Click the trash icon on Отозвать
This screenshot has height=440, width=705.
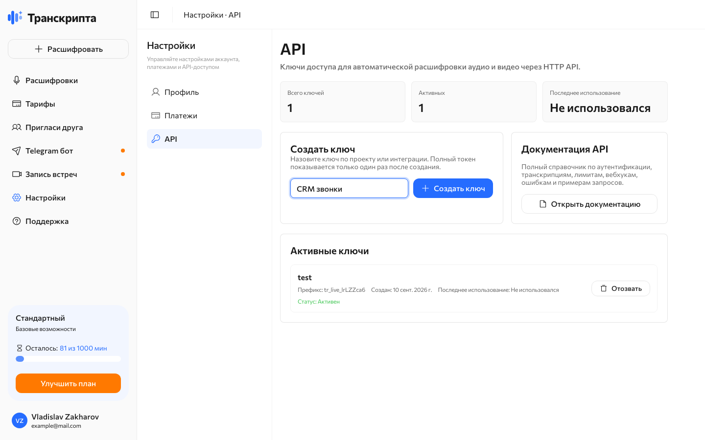tap(604, 288)
